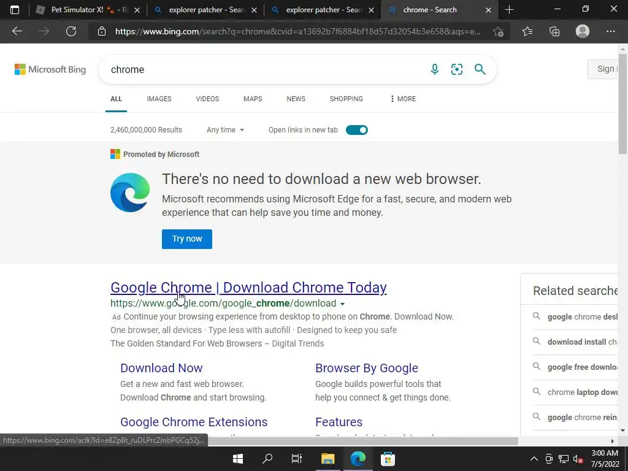The image size is (628, 471).
Task: Open the network tray icon
Action: pyautogui.click(x=564, y=459)
